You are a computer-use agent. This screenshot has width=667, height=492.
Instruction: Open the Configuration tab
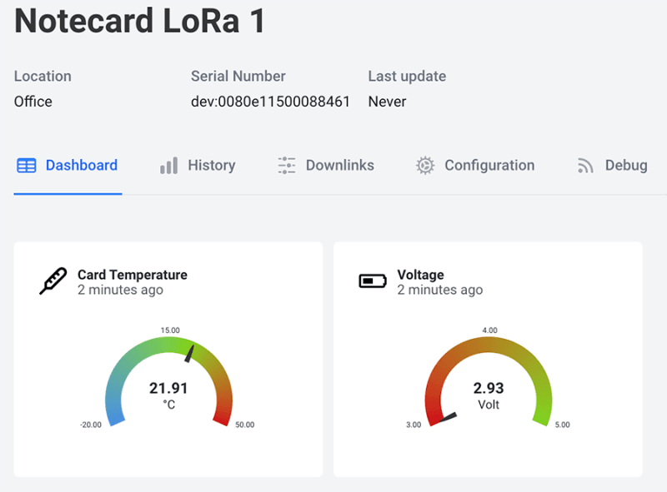pyautogui.click(x=489, y=166)
